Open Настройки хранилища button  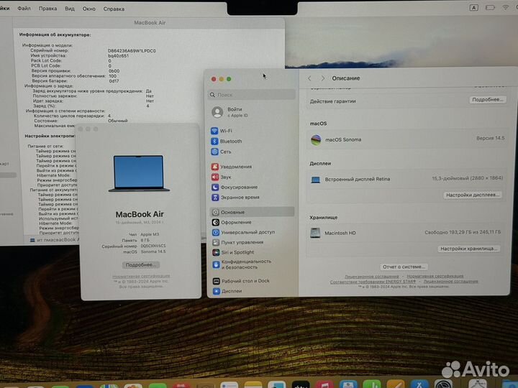pyautogui.click(x=469, y=249)
